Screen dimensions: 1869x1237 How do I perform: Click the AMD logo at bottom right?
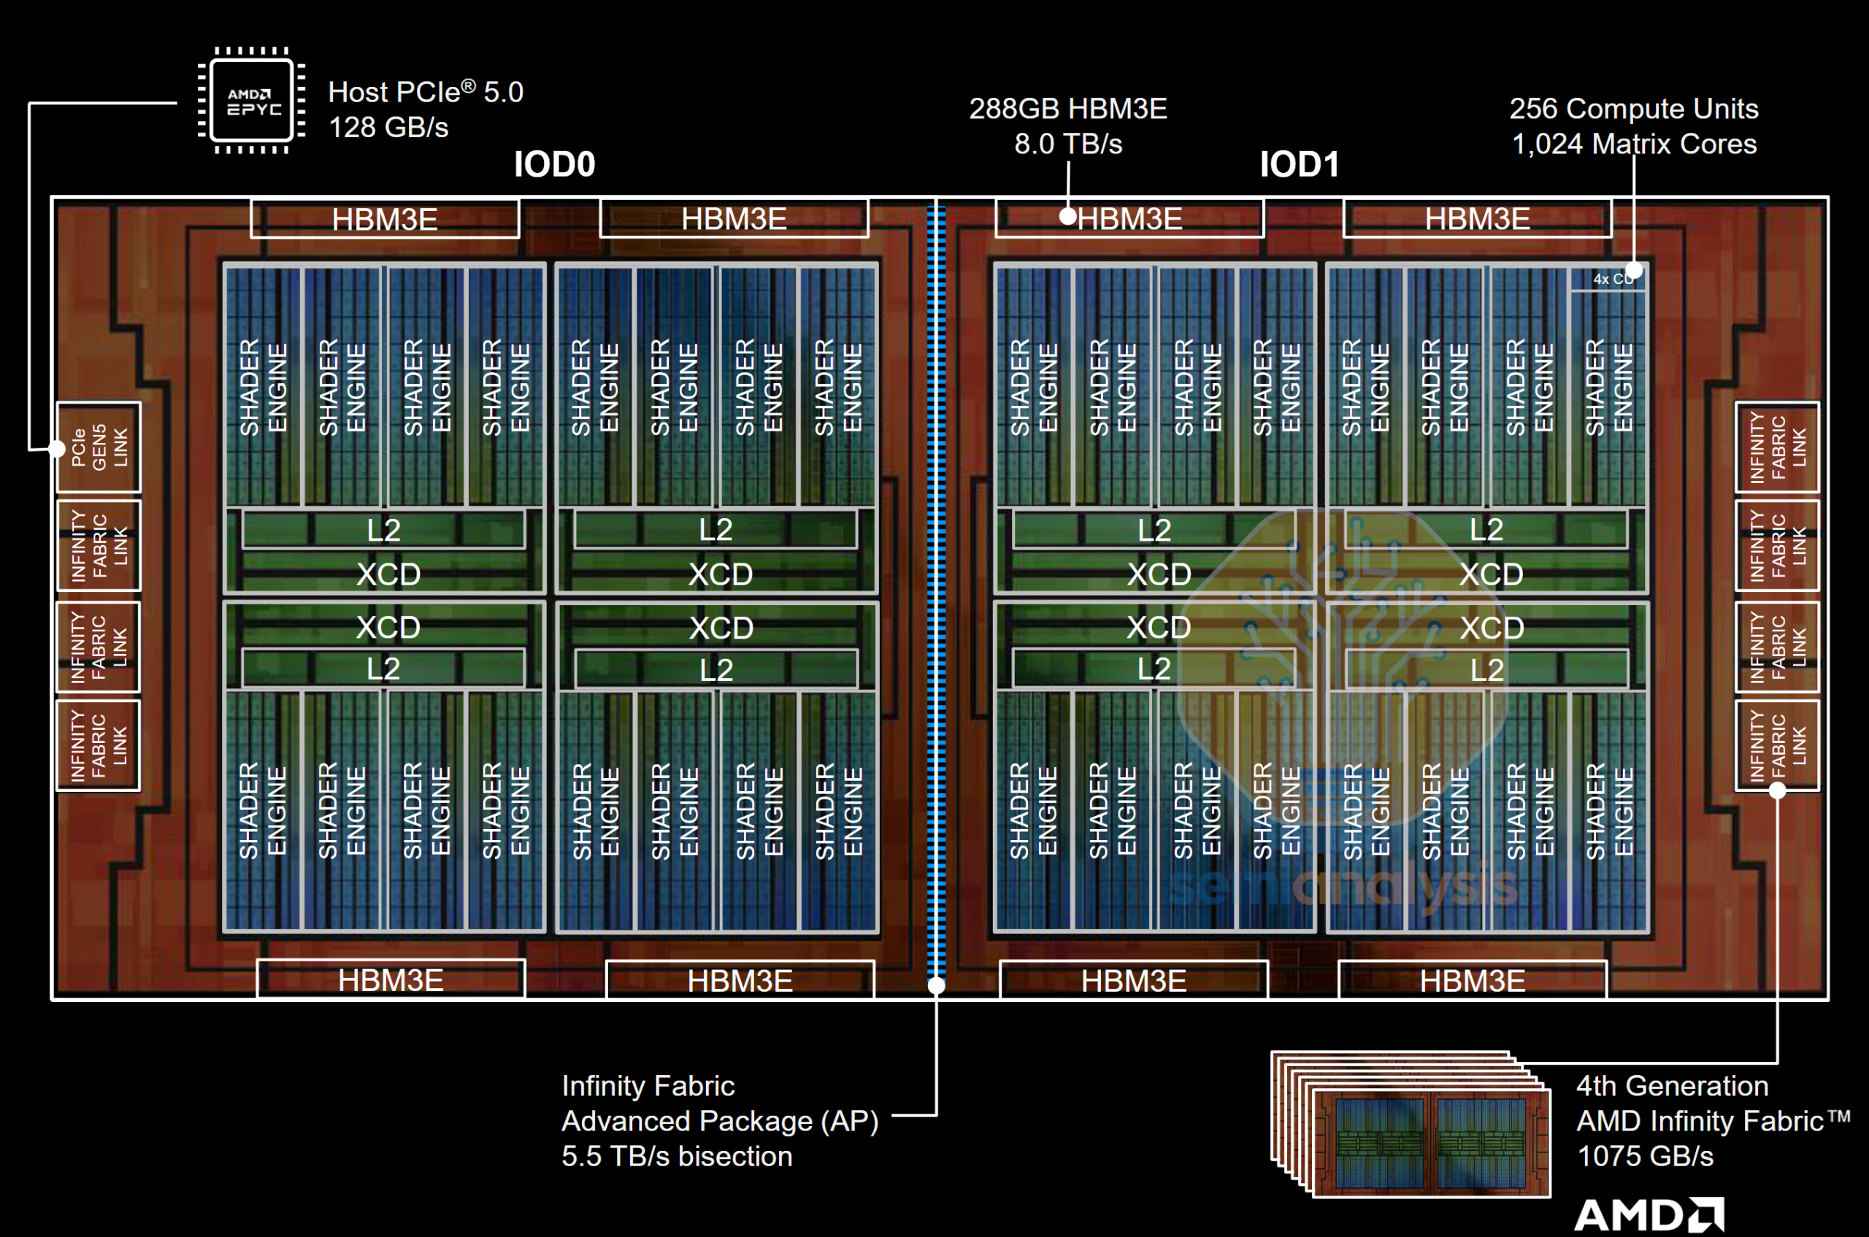coord(1651,1214)
